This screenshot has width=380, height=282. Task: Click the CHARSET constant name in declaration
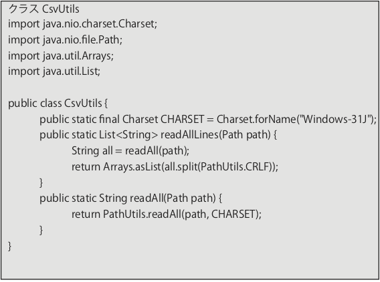coord(182,119)
